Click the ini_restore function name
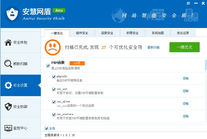This screenshot has width=207, height=139. pos(65,114)
